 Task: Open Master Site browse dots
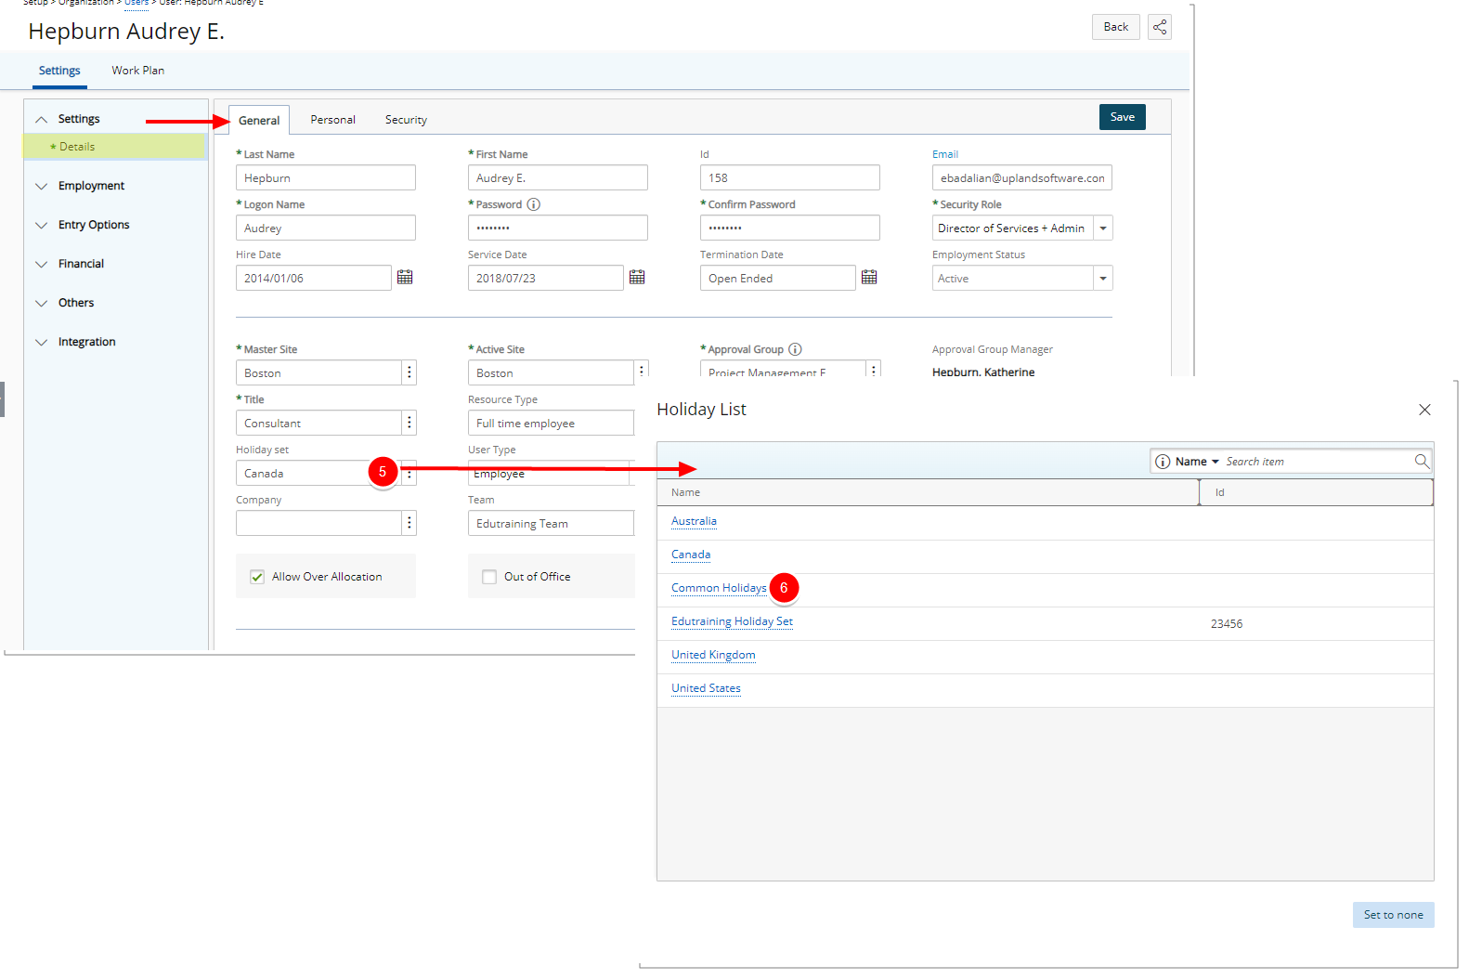pyautogui.click(x=409, y=372)
